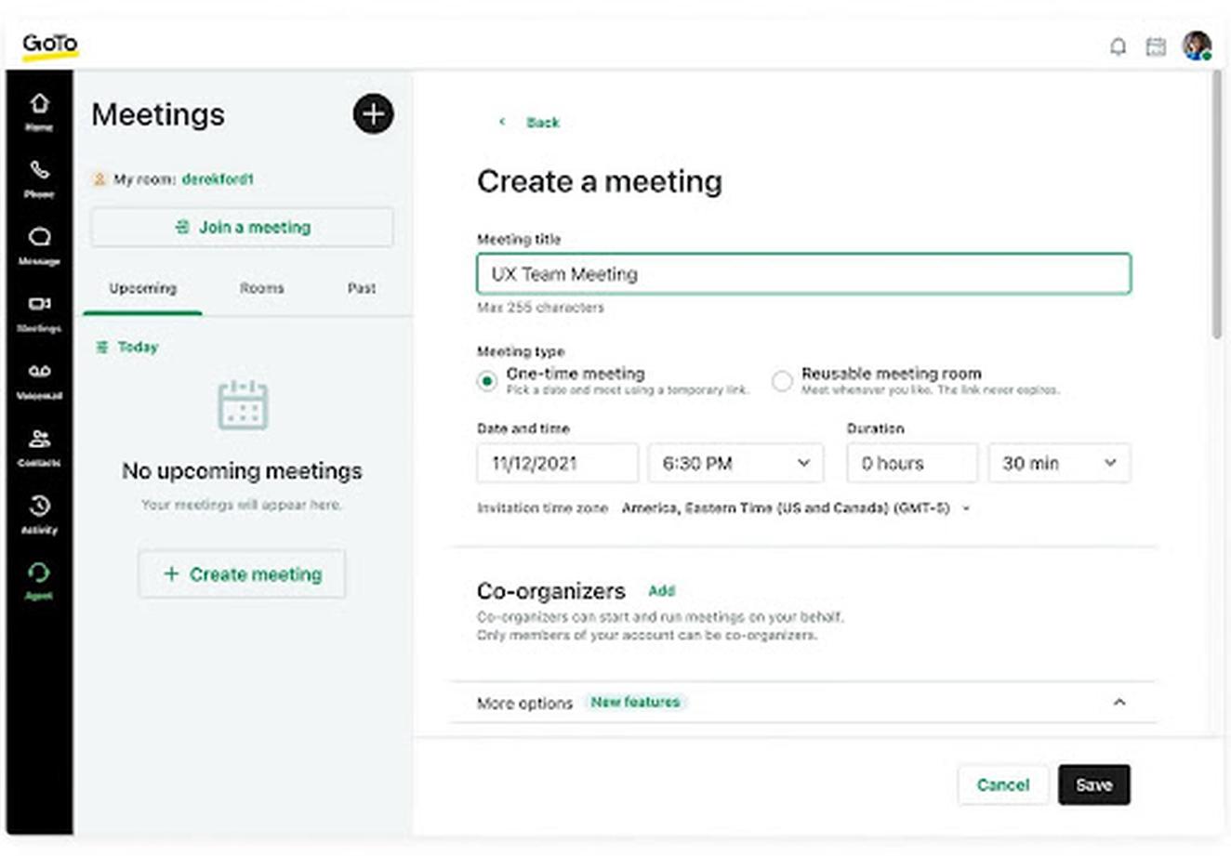Click the New features badge
Image resolution: width=1231 pixels, height=856 pixels.
636,703
